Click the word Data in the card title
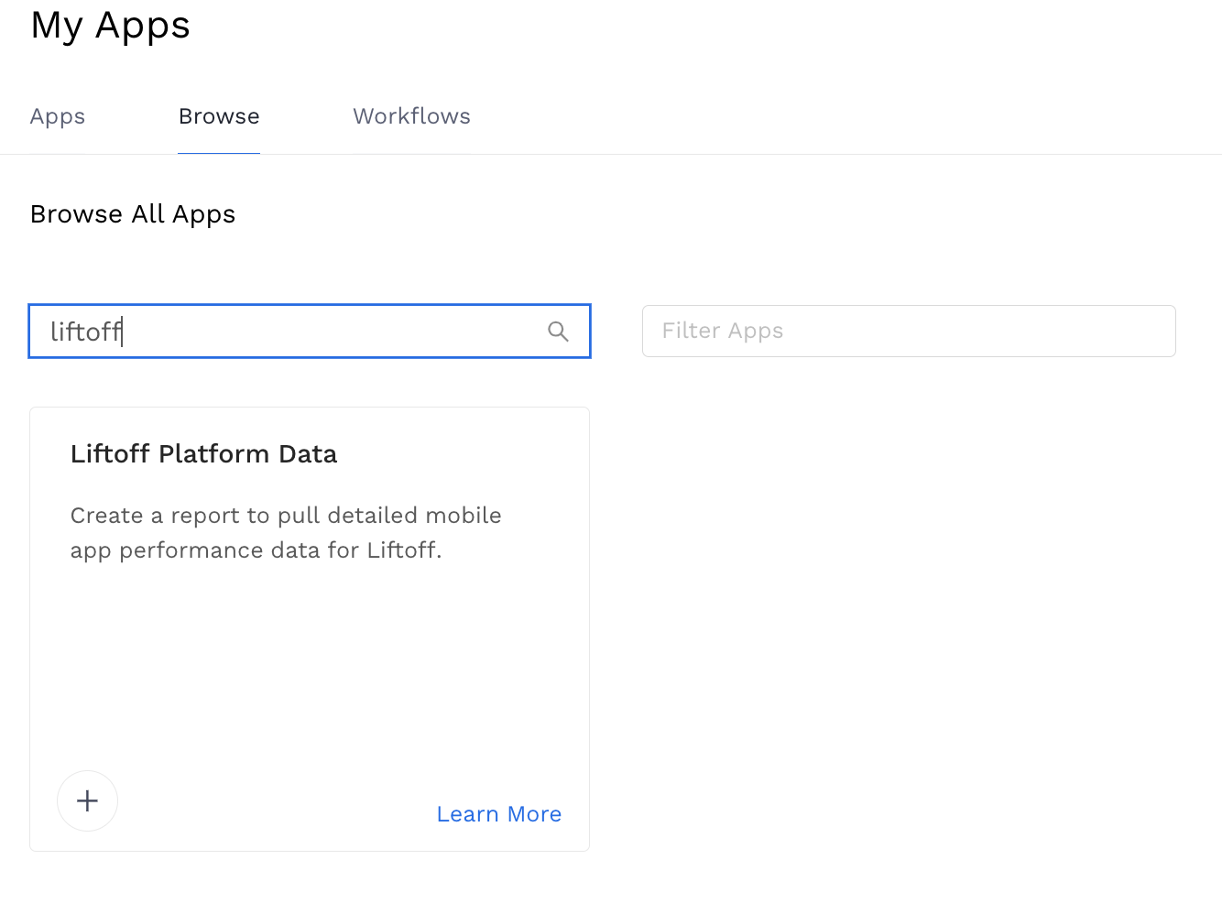This screenshot has height=903, width=1222. (308, 454)
